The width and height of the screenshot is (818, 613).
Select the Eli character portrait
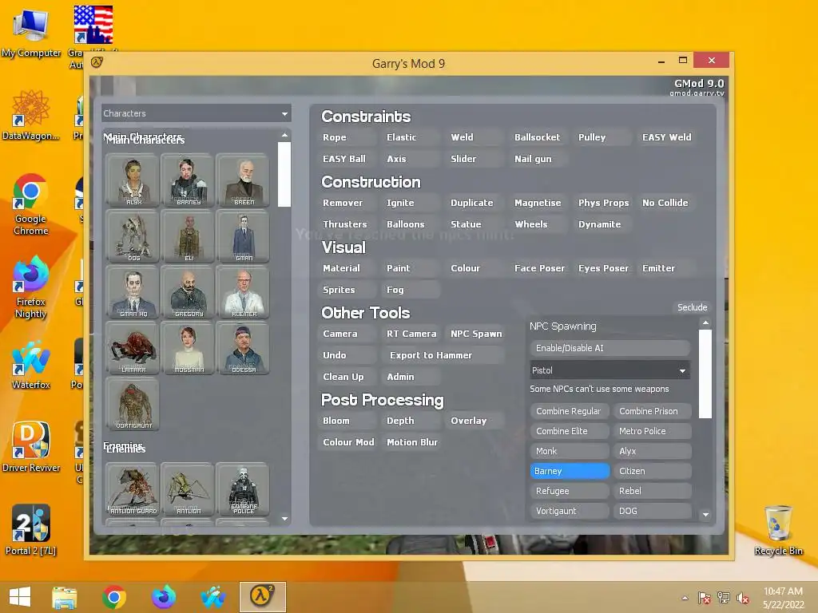[188, 236]
